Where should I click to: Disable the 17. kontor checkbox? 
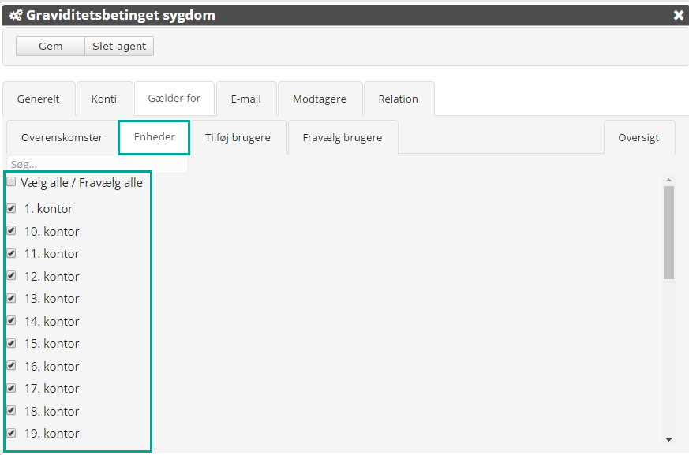[11, 388]
